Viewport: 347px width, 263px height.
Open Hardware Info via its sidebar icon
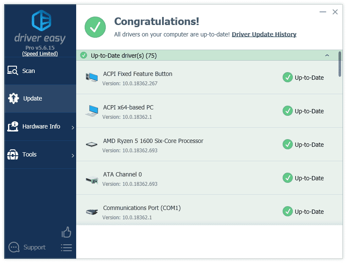pyautogui.click(x=14, y=126)
